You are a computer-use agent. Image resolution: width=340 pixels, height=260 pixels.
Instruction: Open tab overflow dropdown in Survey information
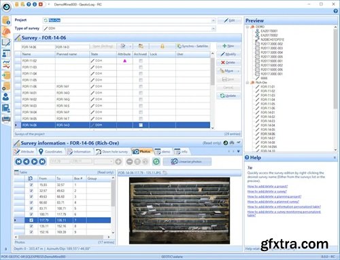click(239, 151)
